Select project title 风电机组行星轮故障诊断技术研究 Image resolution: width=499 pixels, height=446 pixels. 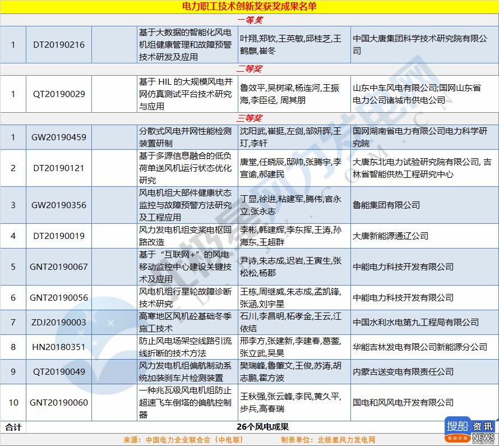pyautogui.click(x=185, y=298)
